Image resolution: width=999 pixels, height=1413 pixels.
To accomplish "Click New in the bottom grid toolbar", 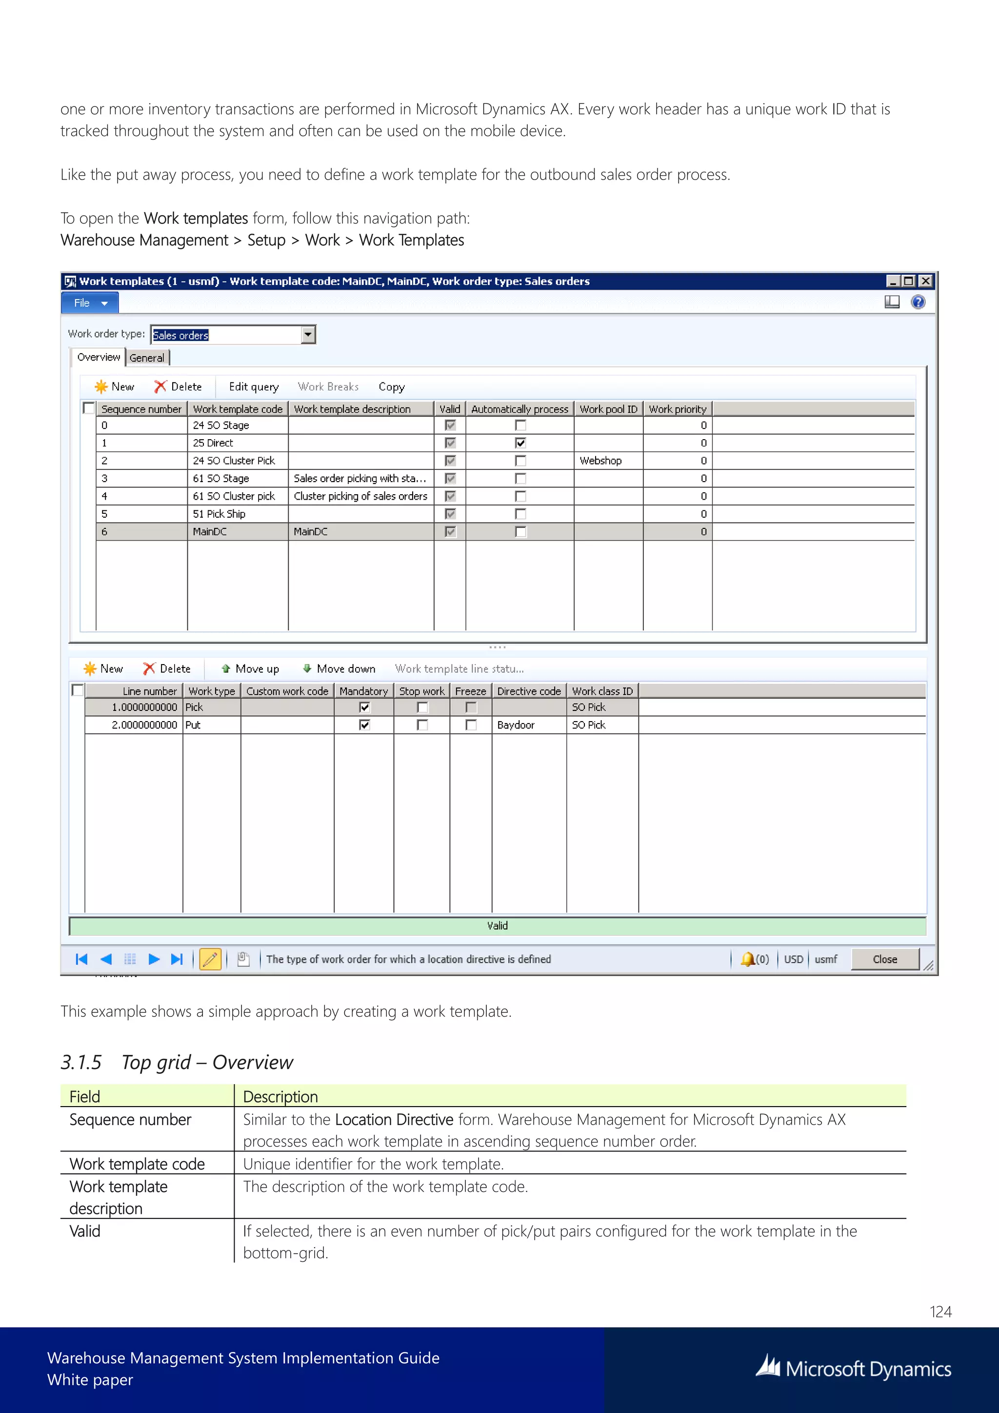I will 103,668.
